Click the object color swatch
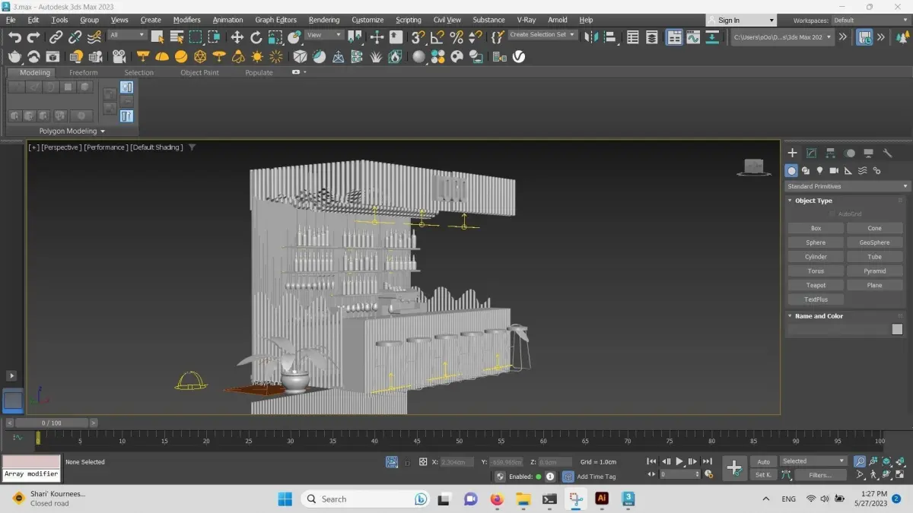The width and height of the screenshot is (913, 513). click(x=897, y=329)
